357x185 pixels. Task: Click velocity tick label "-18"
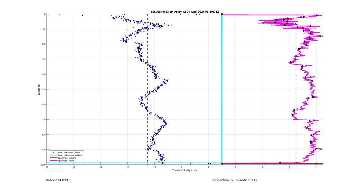100,167
